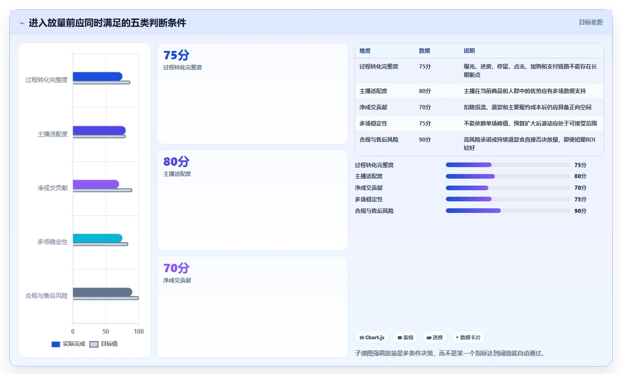Click the 多场稳定性 progress bar
Viewport: 622px width, 374px height.
point(508,199)
